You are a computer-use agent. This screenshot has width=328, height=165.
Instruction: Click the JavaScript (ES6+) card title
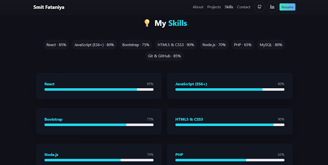[191, 84]
